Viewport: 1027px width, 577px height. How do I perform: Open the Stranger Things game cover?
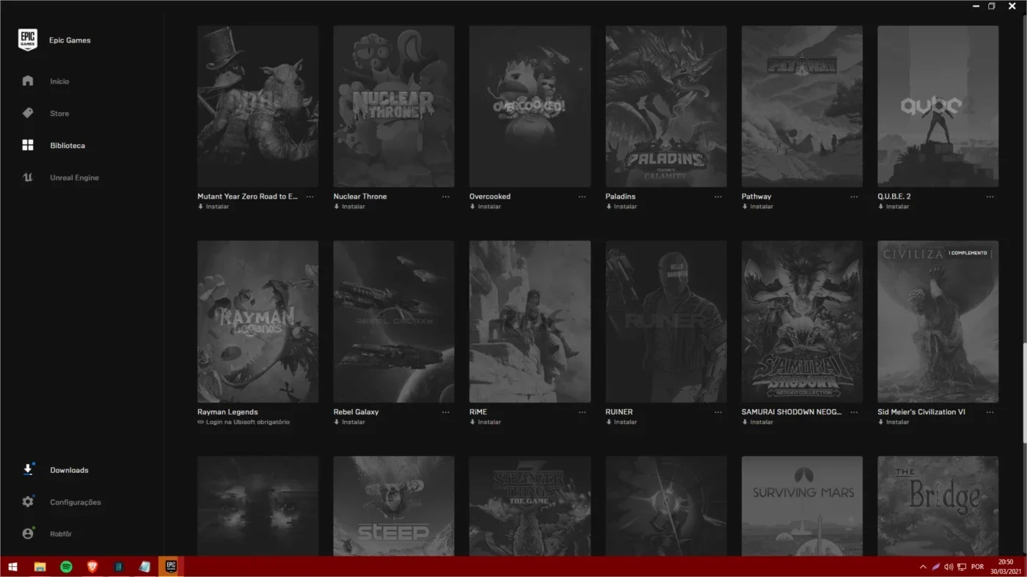point(530,506)
